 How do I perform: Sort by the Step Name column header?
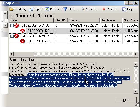130,20
